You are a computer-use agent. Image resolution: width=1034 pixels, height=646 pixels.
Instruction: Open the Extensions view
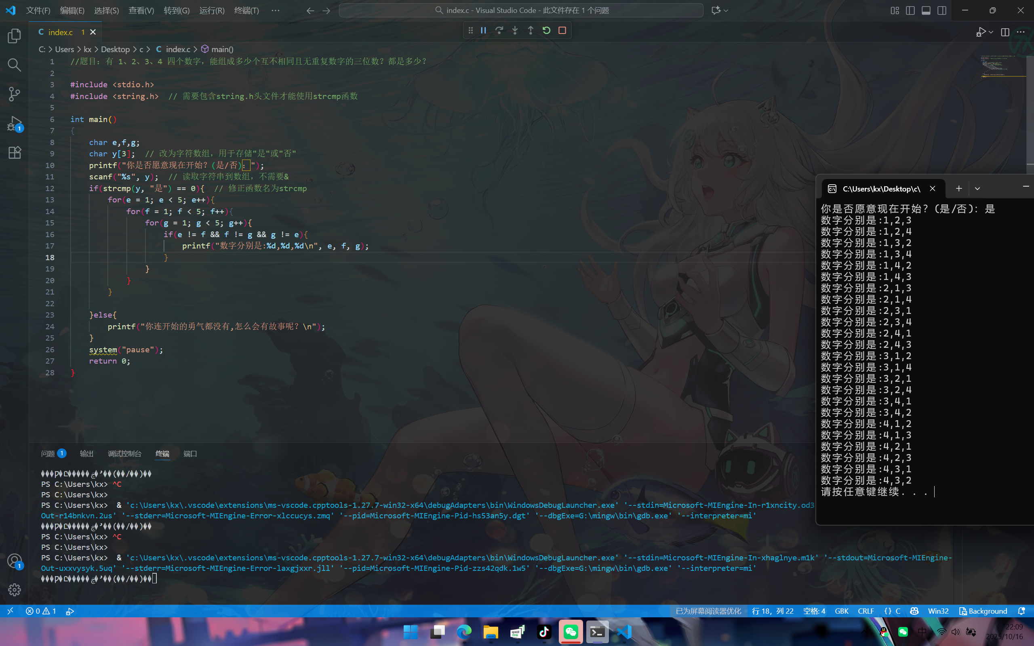point(14,153)
